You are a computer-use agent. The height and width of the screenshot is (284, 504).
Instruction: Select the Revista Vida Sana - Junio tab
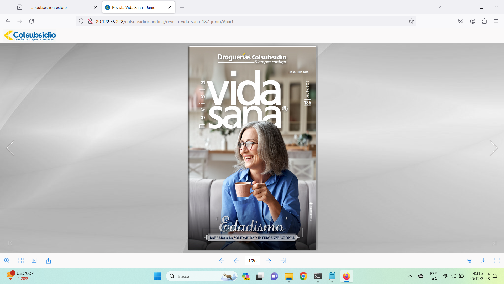click(x=139, y=7)
